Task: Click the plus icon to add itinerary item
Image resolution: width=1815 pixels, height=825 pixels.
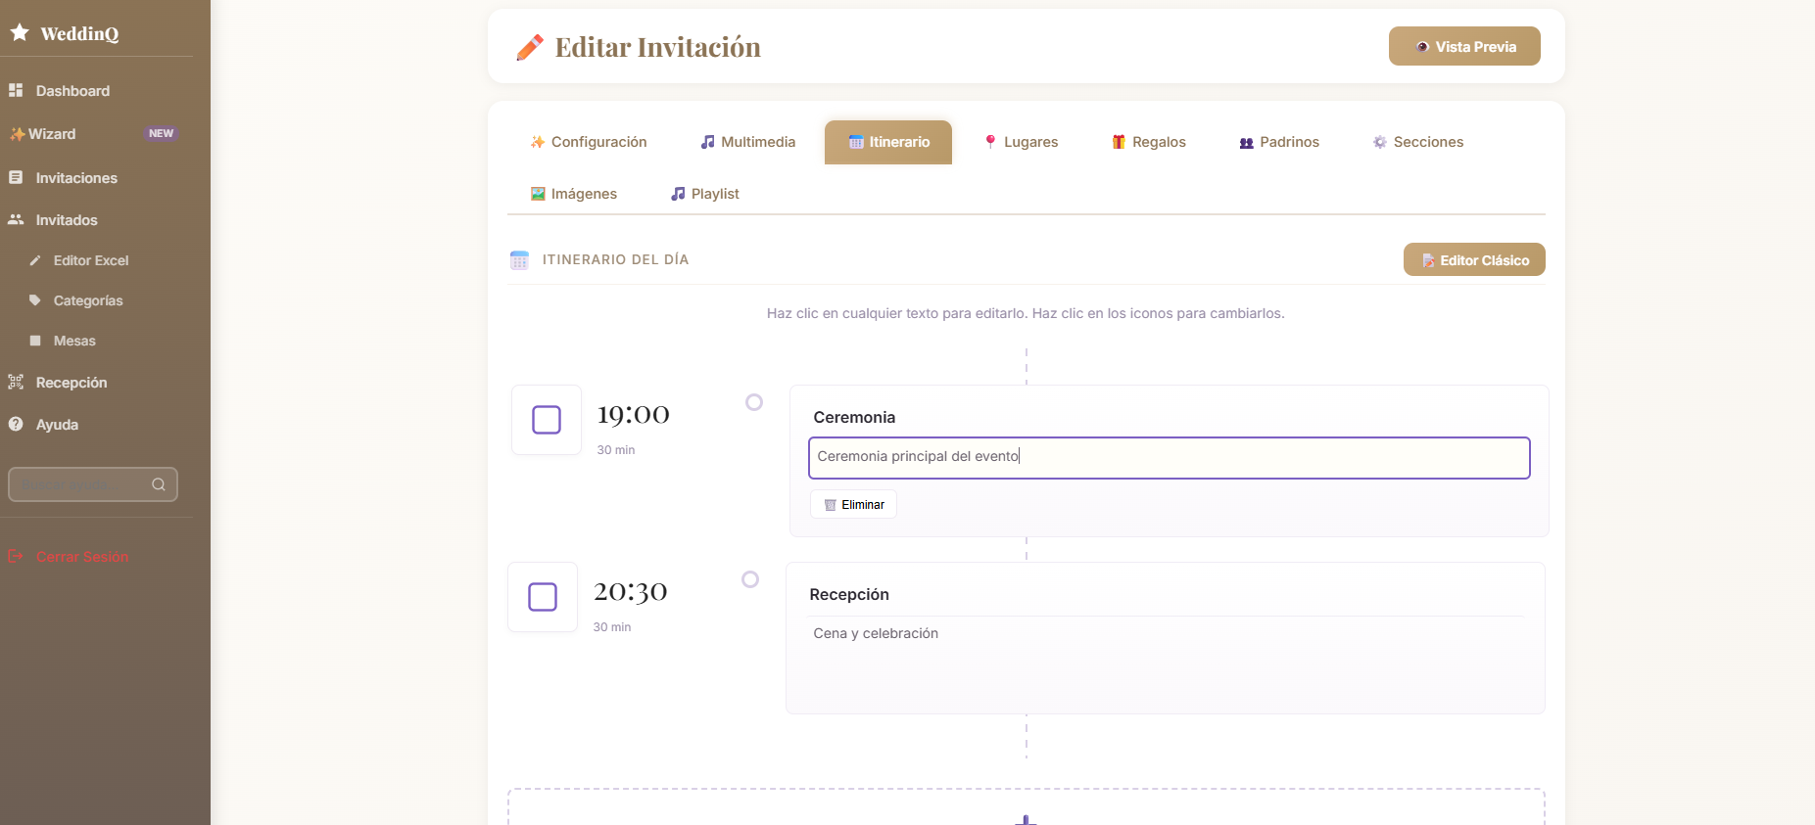Action: point(1026,818)
